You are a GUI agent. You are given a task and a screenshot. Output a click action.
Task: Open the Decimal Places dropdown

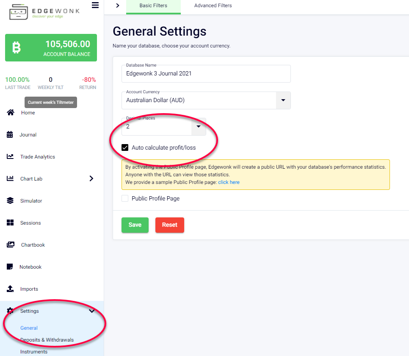199,127
